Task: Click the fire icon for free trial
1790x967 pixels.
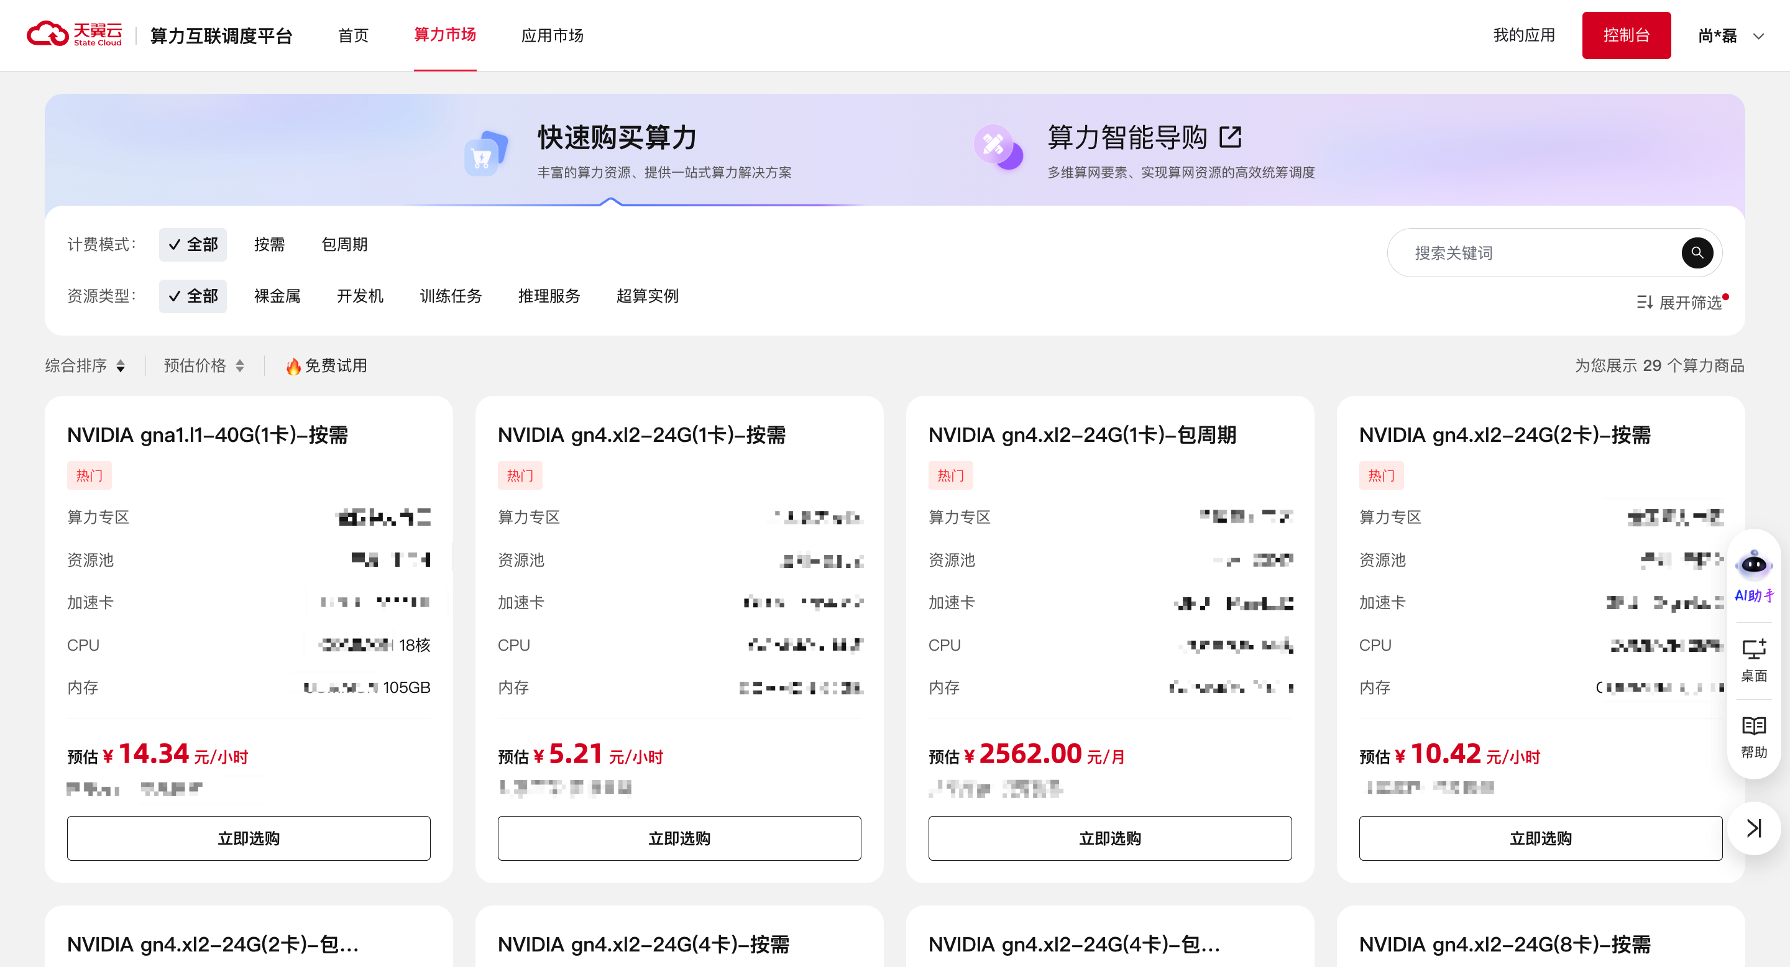Action: tap(293, 366)
